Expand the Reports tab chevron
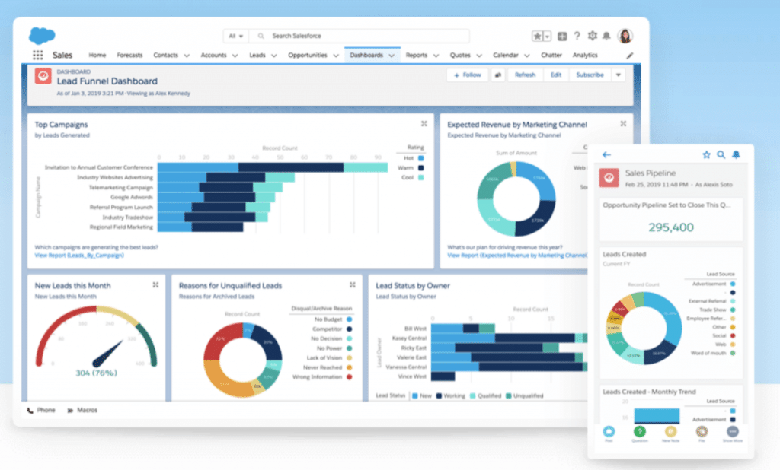Image resolution: width=780 pixels, height=470 pixels. click(x=436, y=56)
